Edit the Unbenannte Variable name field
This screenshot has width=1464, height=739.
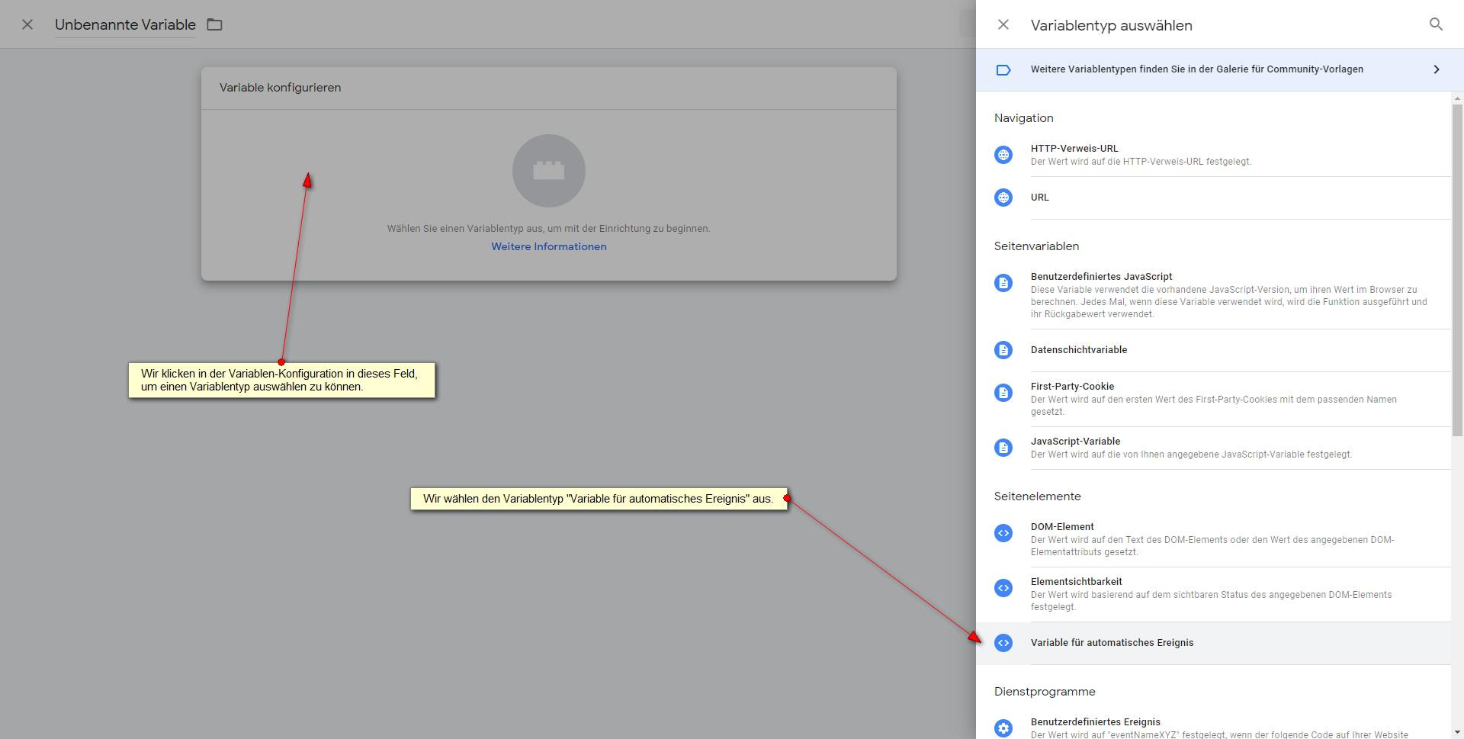(x=125, y=24)
